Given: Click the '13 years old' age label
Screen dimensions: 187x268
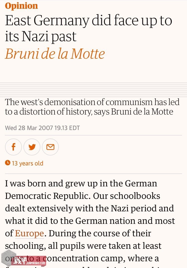Looking at the screenshot, I should coord(27,163).
